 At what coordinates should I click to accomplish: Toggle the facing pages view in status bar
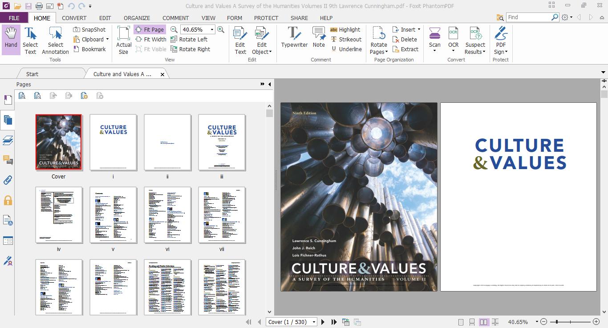[x=483, y=322]
